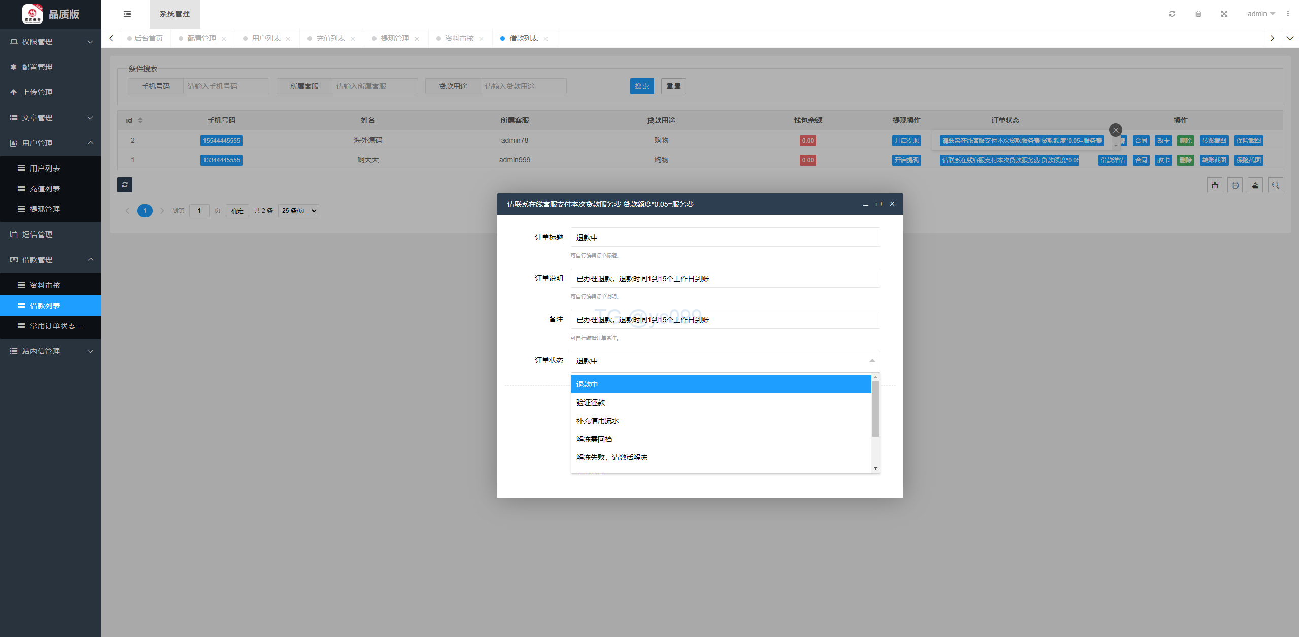1299x637 pixels.
Task: Click the top-right refresh icon
Action: 1172,14
